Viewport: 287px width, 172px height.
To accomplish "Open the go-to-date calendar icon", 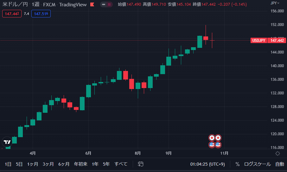I will (x=141, y=164).
